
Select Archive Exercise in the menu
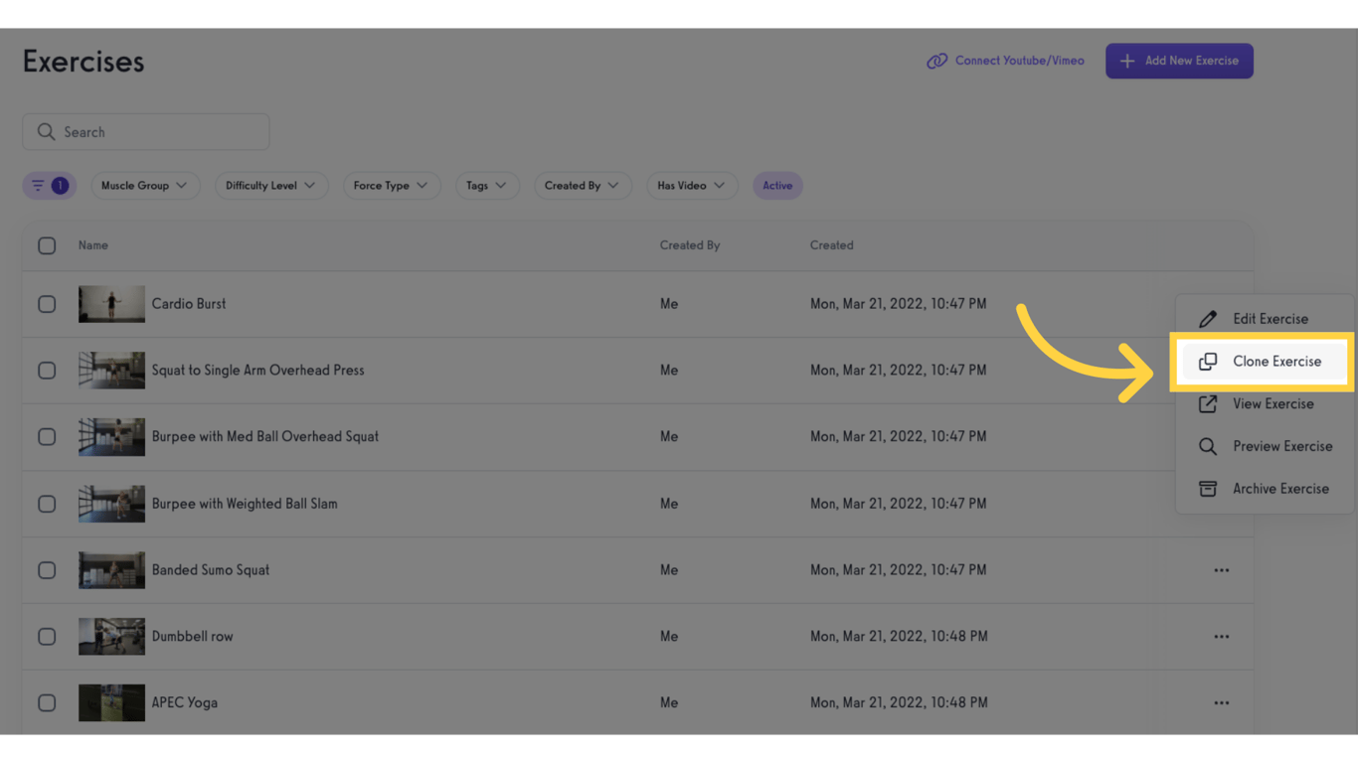[x=1280, y=489]
